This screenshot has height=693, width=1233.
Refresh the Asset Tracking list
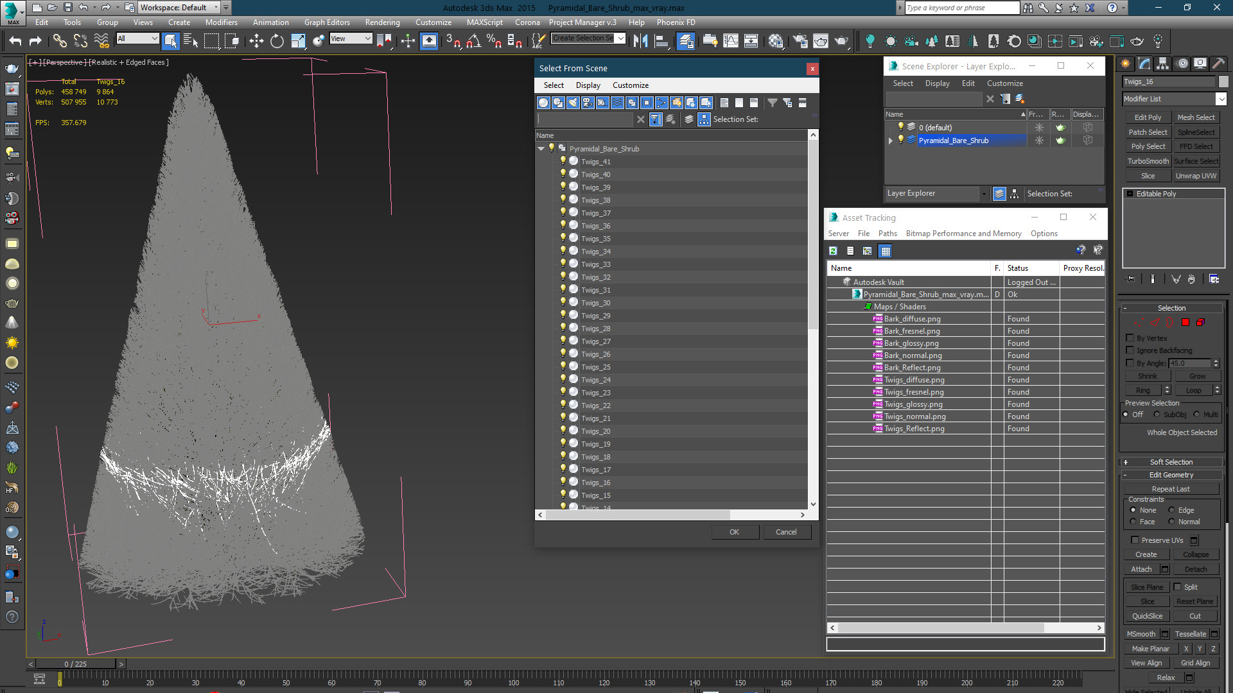834,251
